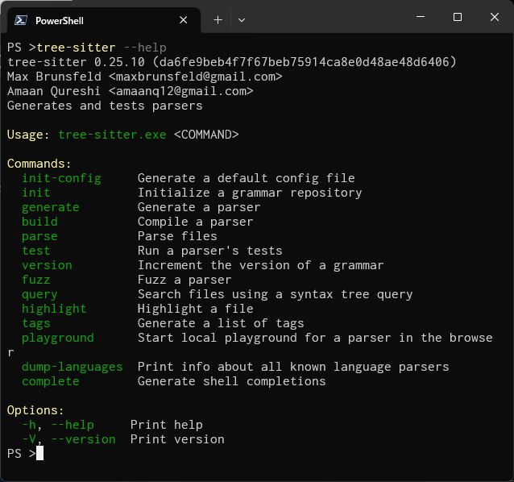Select the PowerShell tab title
Screen dimensions: 514x482
click(x=59, y=20)
